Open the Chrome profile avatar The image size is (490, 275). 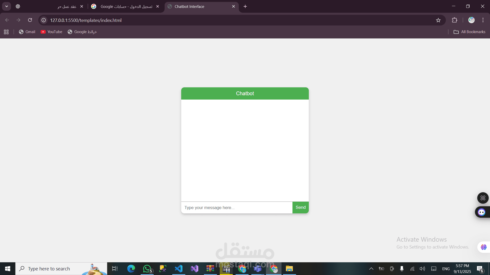click(x=471, y=20)
